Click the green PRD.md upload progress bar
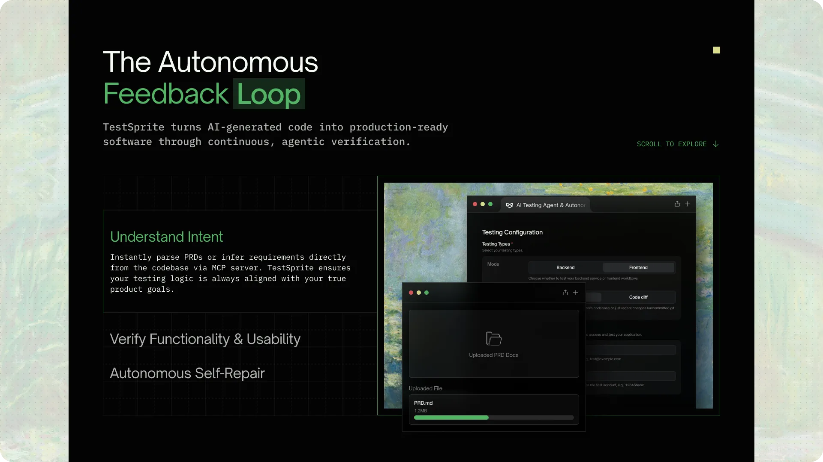The height and width of the screenshot is (462, 823). point(451,418)
